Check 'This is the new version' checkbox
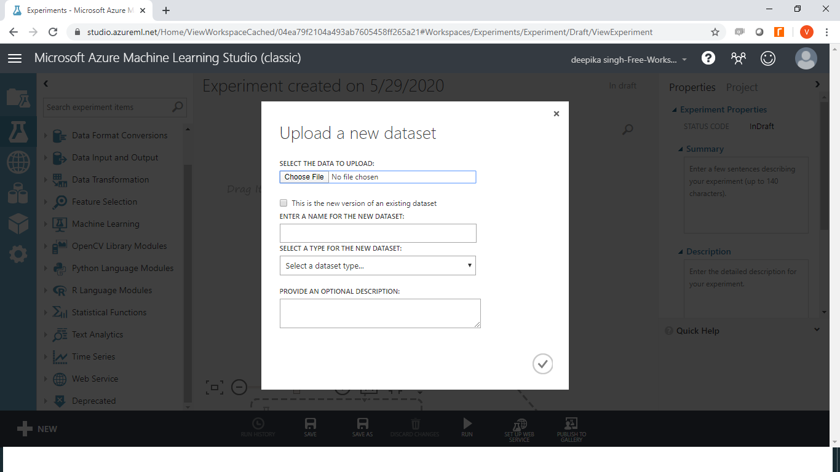This screenshot has width=840, height=472. tap(283, 203)
